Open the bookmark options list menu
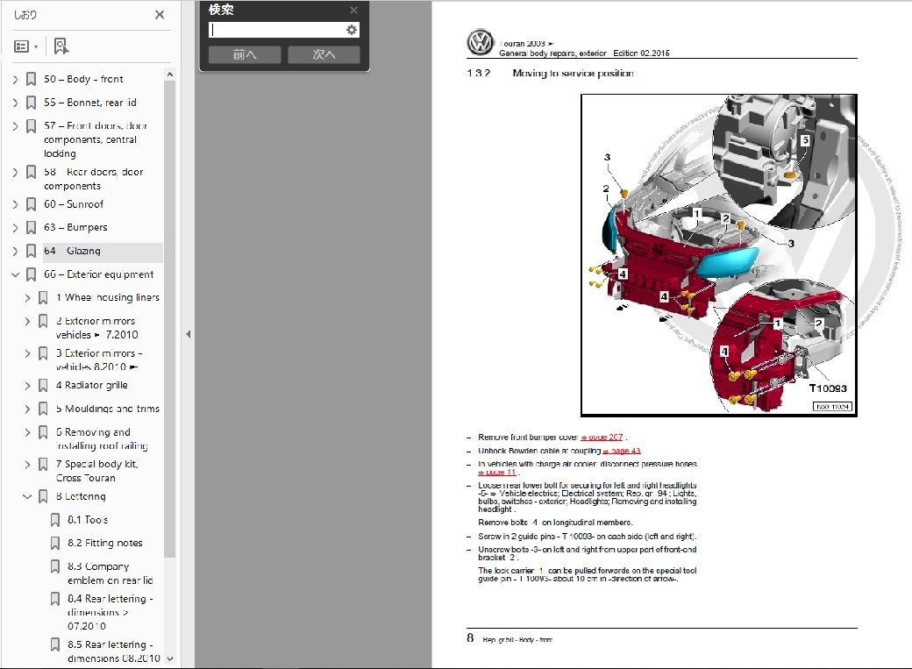This screenshot has height=669, width=912. coord(25,46)
